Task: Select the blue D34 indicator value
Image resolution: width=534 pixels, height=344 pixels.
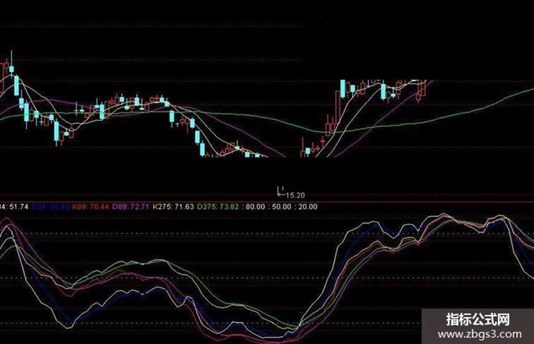Action: (x=50, y=207)
